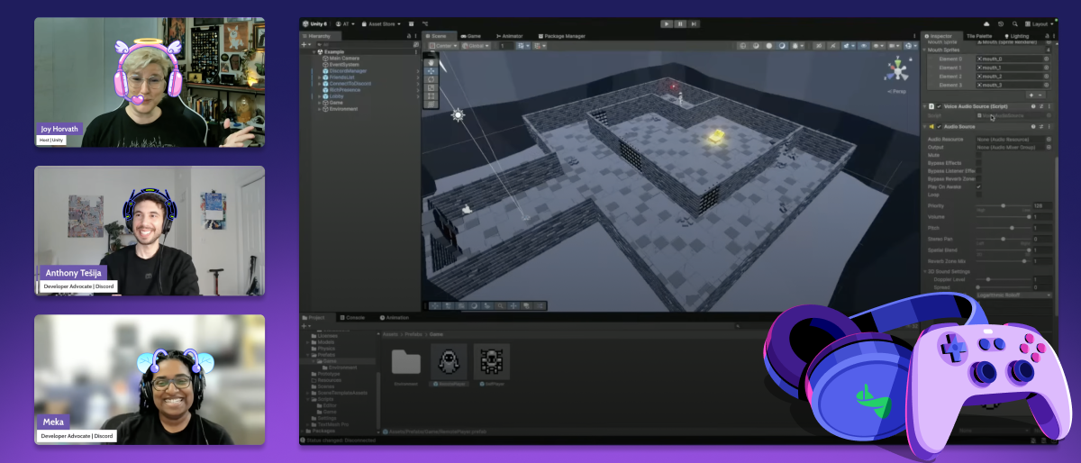Click the Play button
Screen dimensions: 1081x463
coord(667,23)
